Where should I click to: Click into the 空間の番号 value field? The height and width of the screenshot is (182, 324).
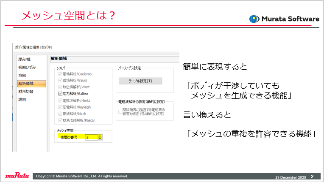(92, 137)
